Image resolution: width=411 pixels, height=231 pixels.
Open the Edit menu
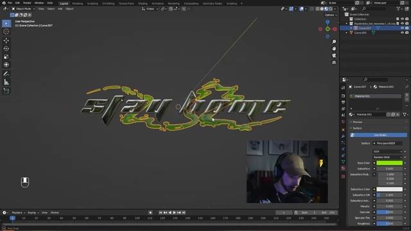[17, 3]
